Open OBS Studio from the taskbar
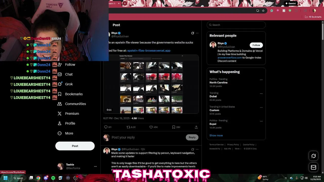Screen dimensions: 324x182 75,178
